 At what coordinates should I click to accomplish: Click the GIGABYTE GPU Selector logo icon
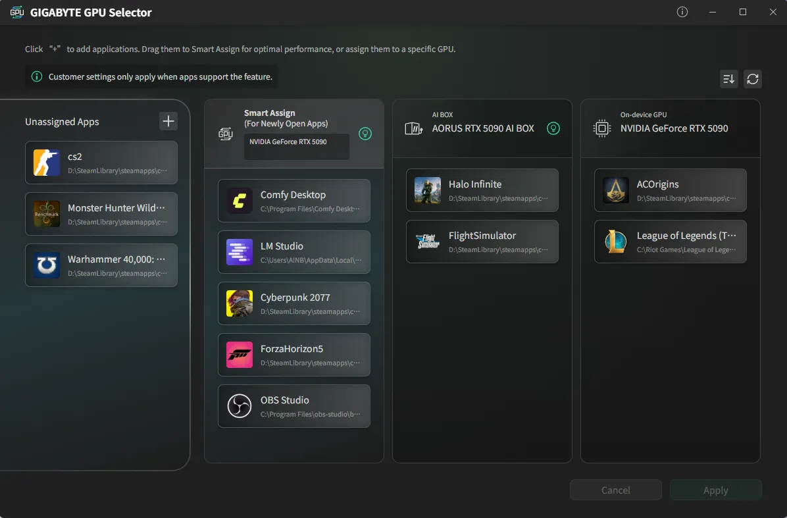[16, 13]
